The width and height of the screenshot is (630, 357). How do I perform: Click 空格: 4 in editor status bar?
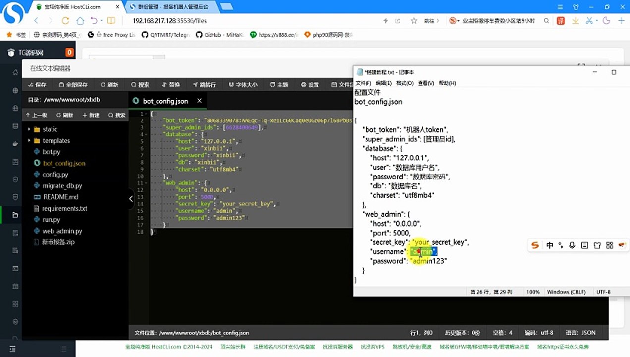(502, 333)
